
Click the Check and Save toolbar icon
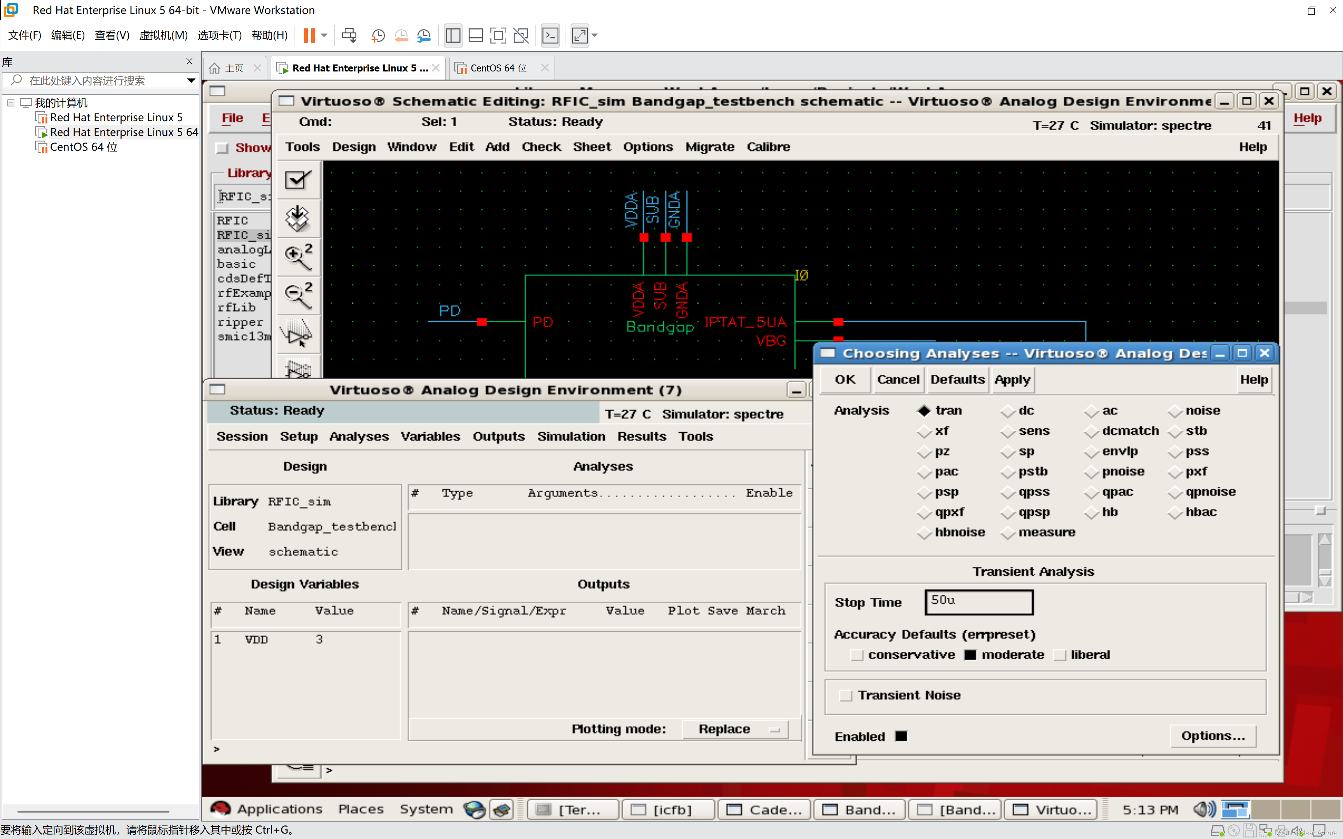click(x=298, y=180)
